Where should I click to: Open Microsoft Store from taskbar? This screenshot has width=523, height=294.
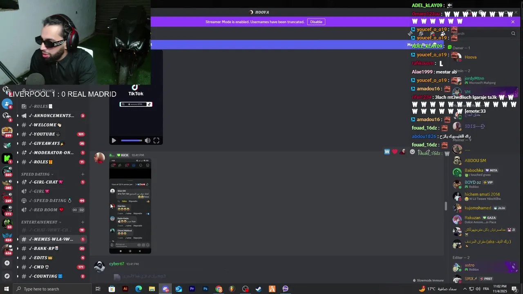pyautogui.click(x=112, y=289)
